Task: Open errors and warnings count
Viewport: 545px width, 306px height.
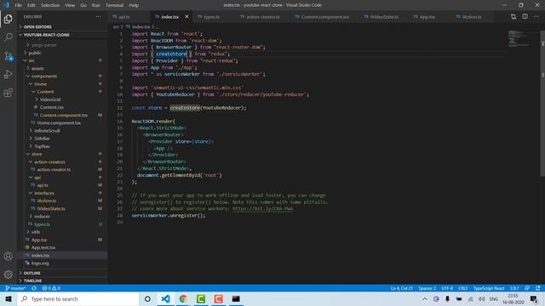Action: click(51, 288)
